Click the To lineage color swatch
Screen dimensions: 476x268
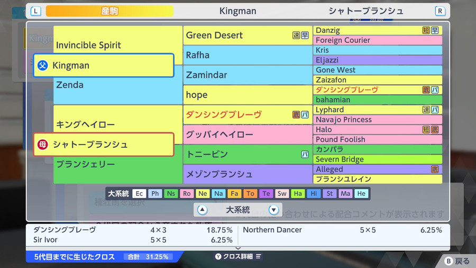250,193
